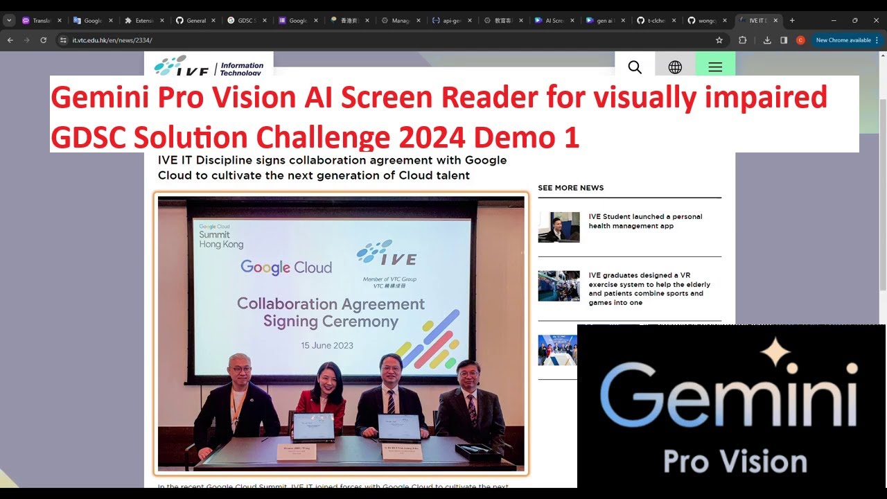View site information icon in address bar
The width and height of the screenshot is (887, 499).
[x=63, y=40]
